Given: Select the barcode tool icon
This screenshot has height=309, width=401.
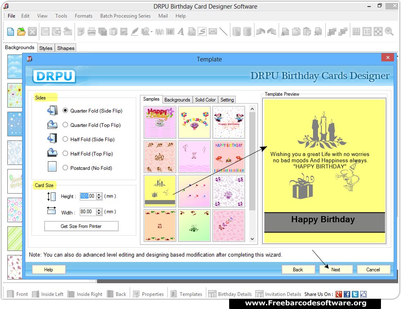Looking at the screenshot, I should 170,32.
